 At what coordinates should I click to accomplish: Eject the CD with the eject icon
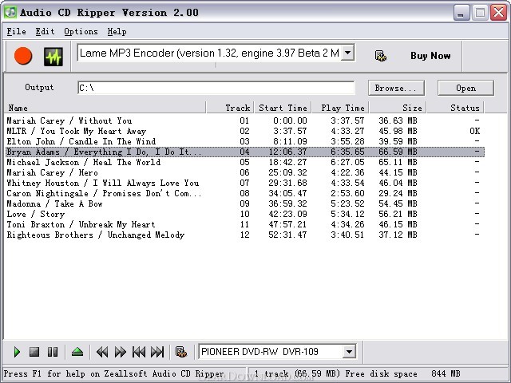[x=77, y=352]
